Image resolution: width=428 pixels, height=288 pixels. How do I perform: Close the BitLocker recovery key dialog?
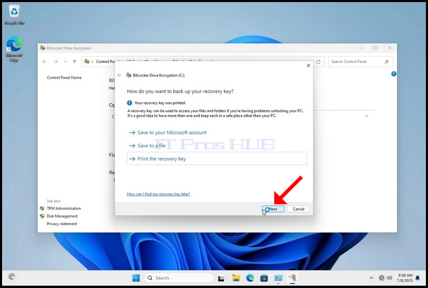pos(308,65)
